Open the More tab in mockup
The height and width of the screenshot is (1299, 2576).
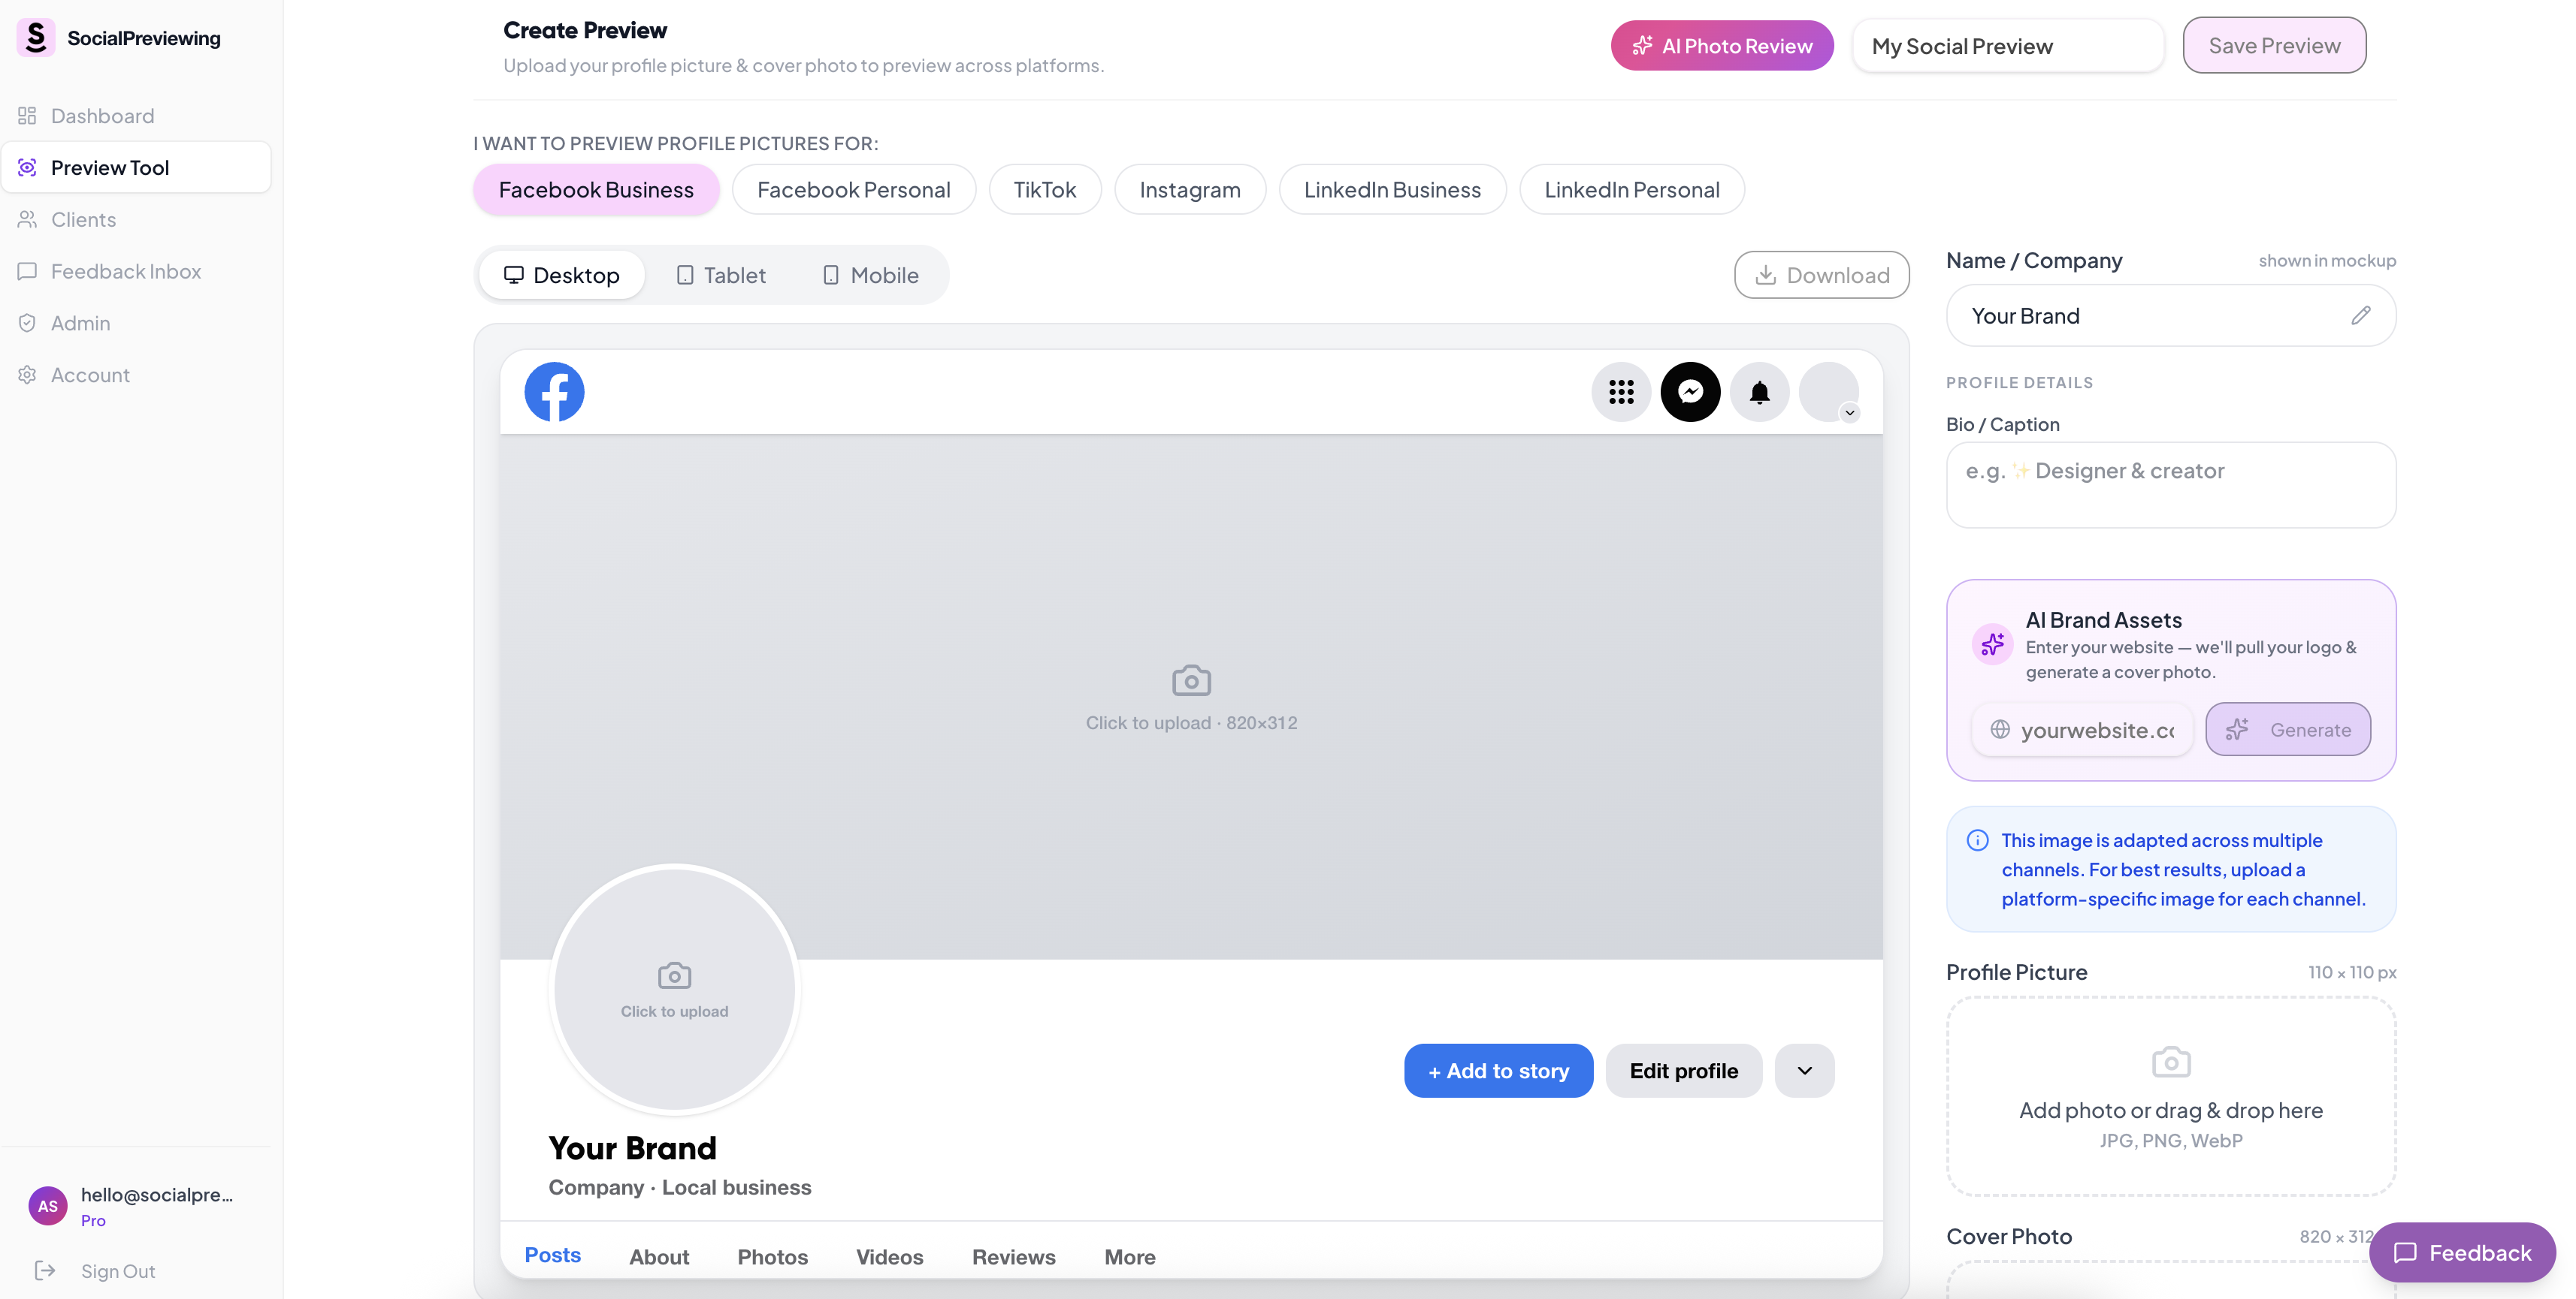(x=1129, y=1257)
